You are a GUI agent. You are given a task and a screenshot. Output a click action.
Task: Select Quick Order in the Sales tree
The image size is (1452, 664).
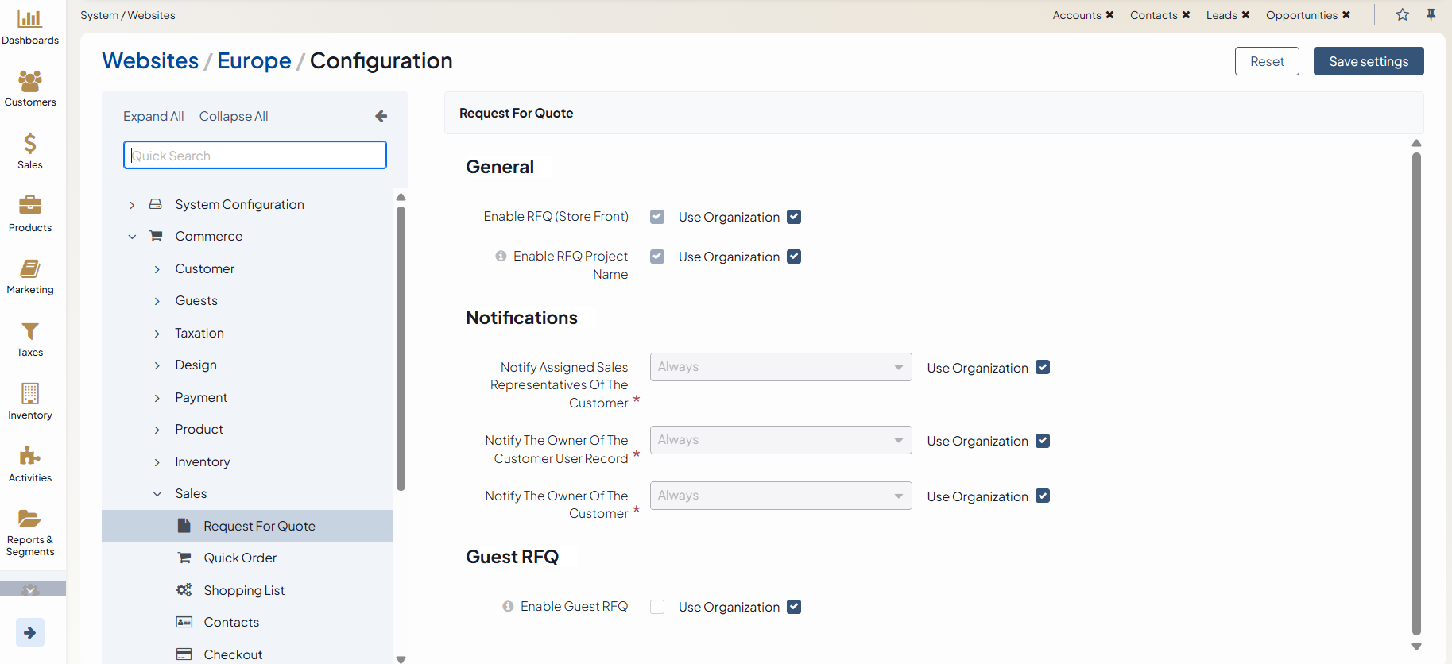click(x=240, y=558)
